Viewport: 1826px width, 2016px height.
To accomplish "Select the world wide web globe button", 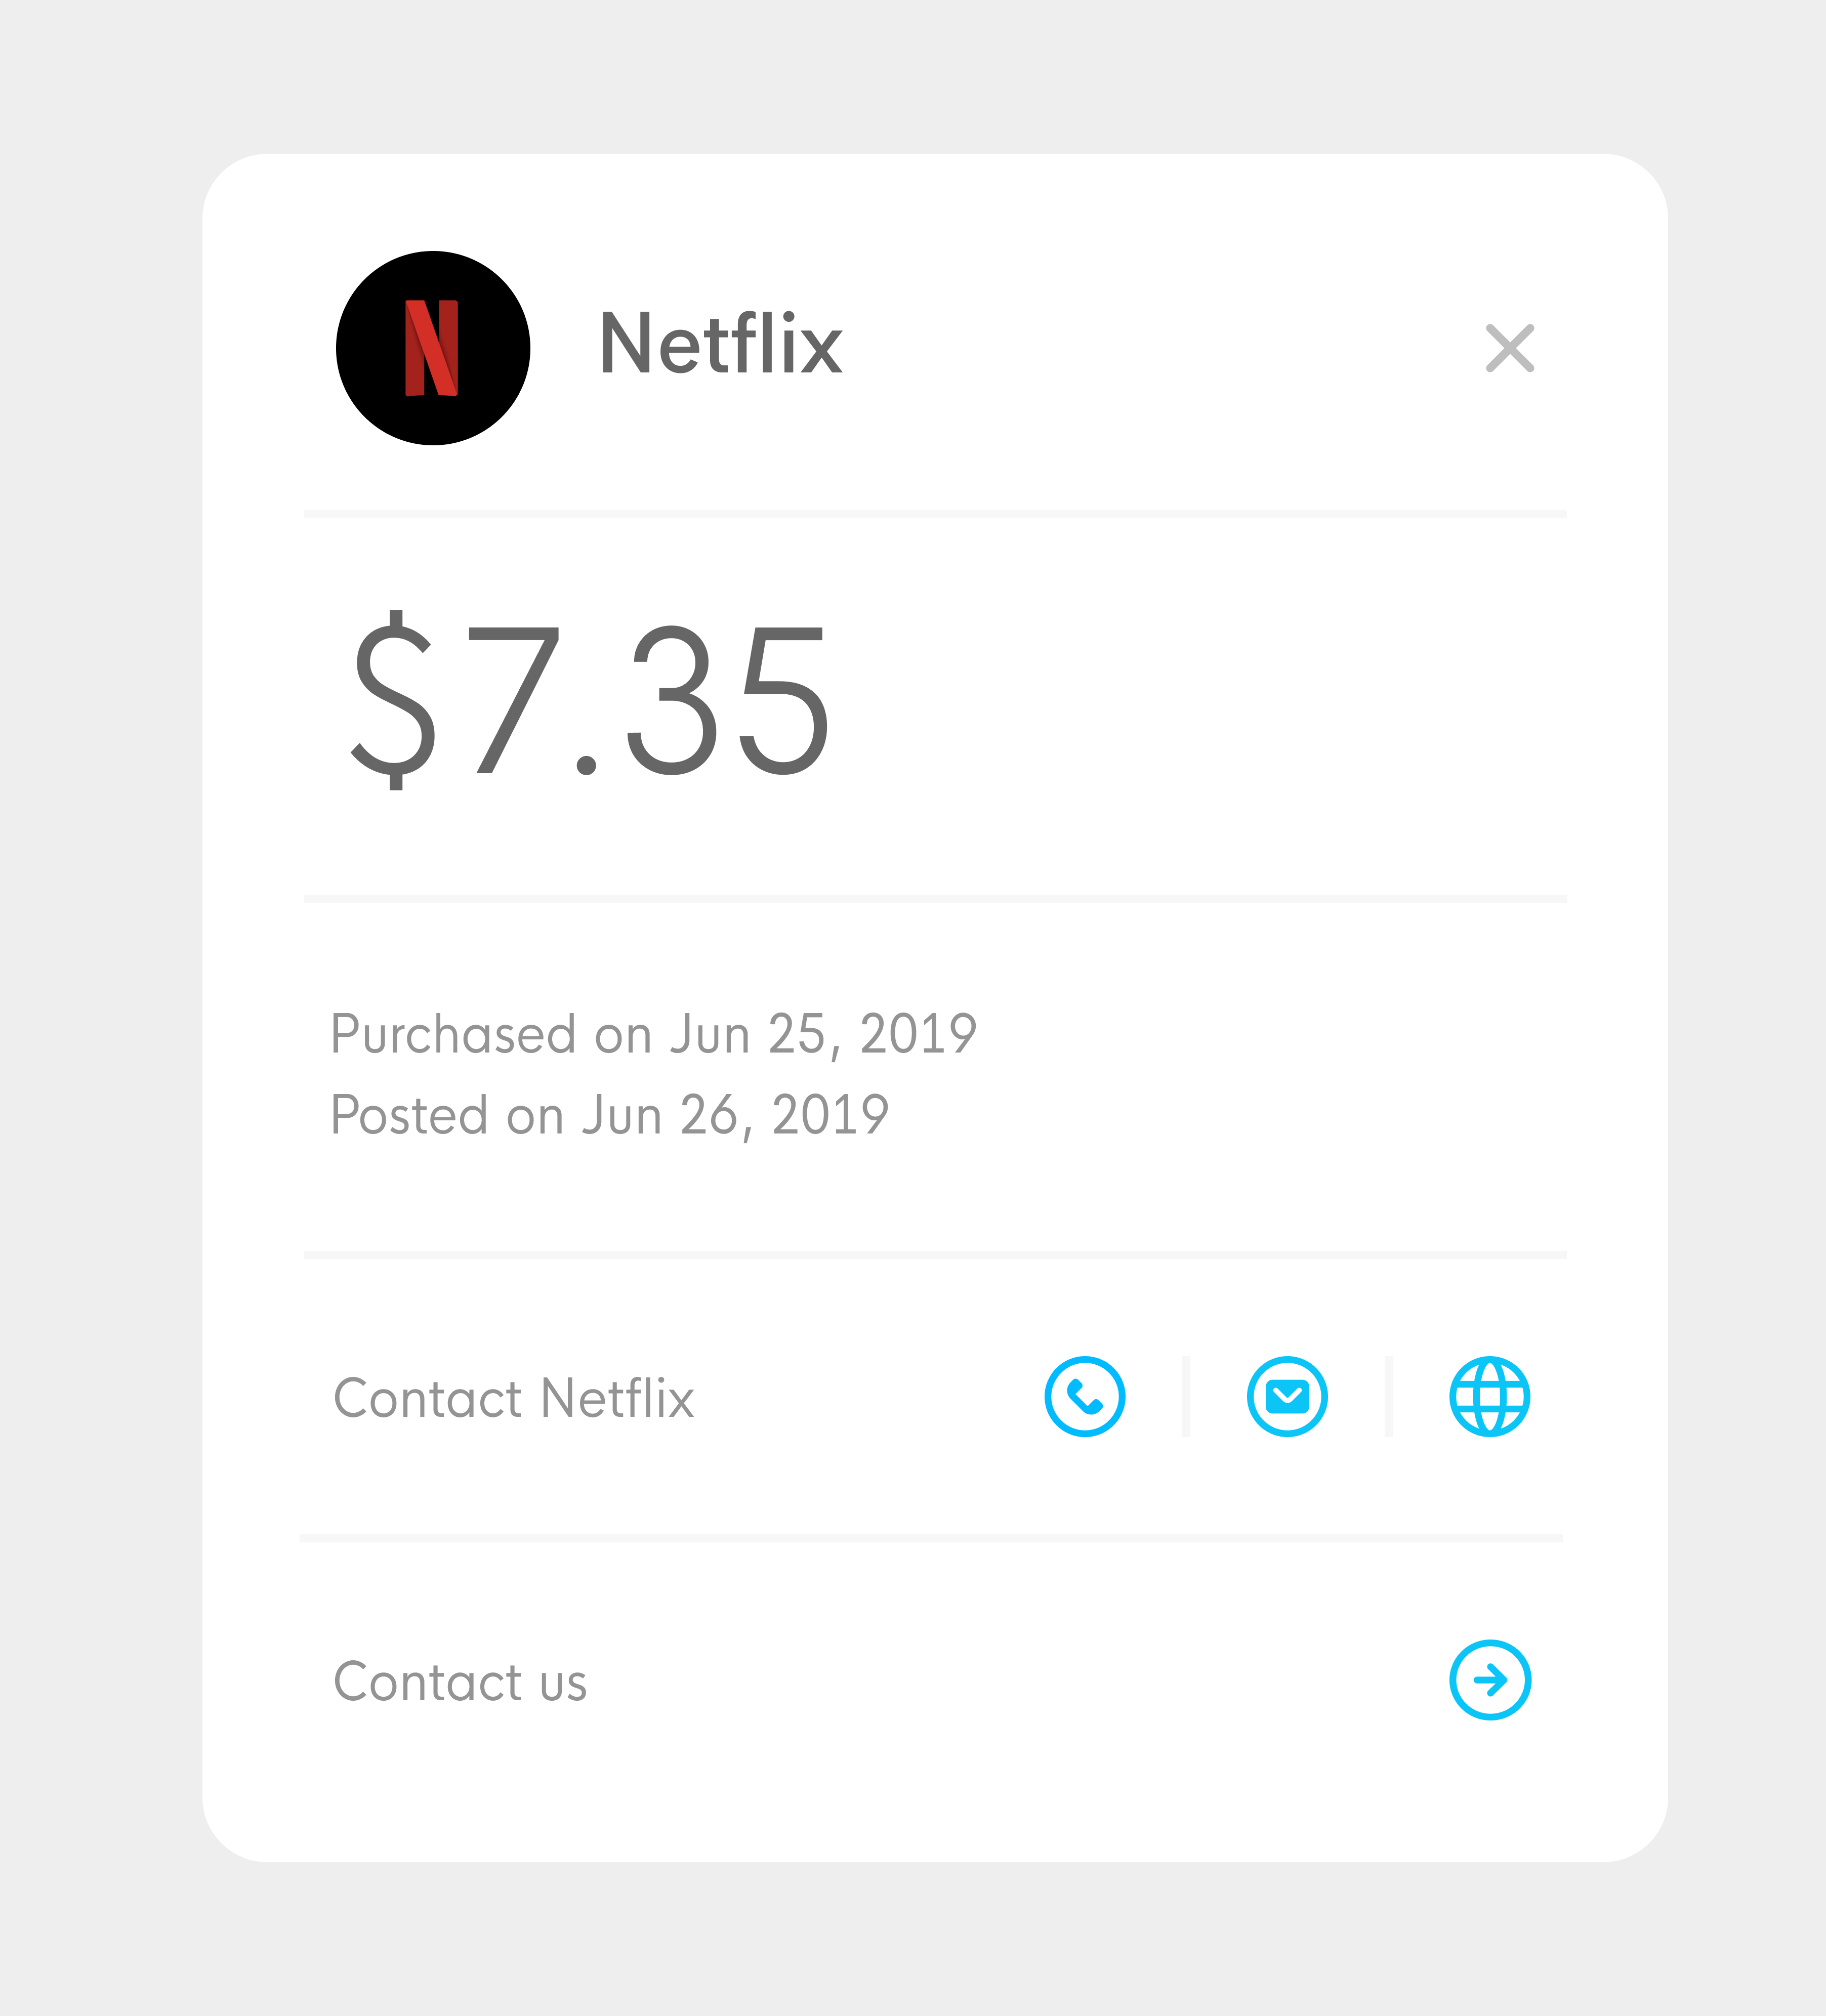I will 1490,1397.
